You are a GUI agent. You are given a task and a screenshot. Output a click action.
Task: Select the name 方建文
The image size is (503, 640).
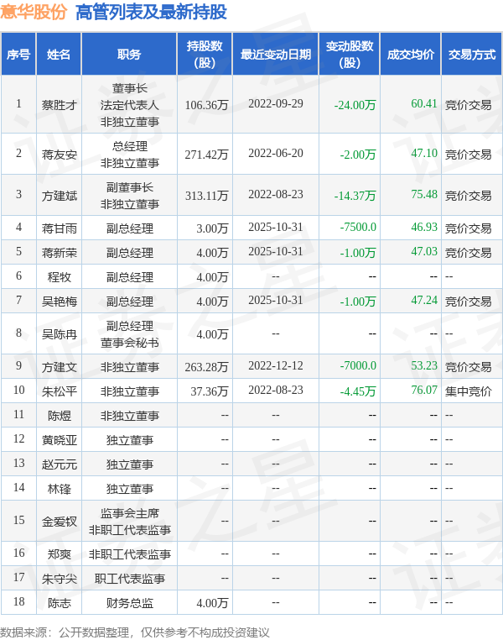click(x=59, y=367)
